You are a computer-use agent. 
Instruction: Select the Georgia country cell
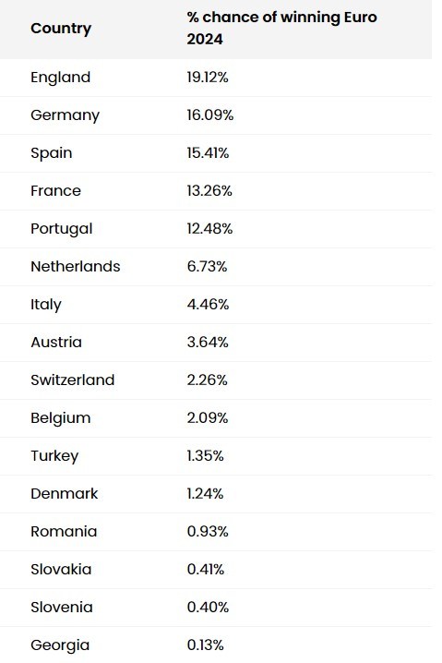[60, 645]
